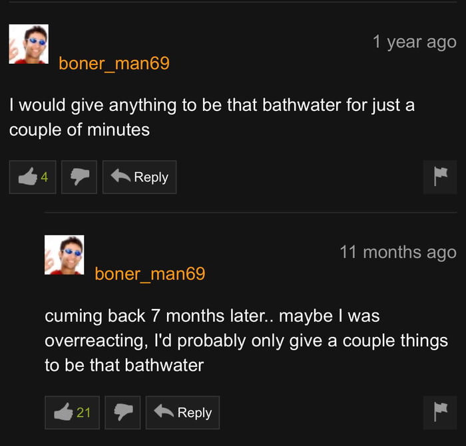
Task: Click the '11 months ago' timestamp
Action: [398, 253]
